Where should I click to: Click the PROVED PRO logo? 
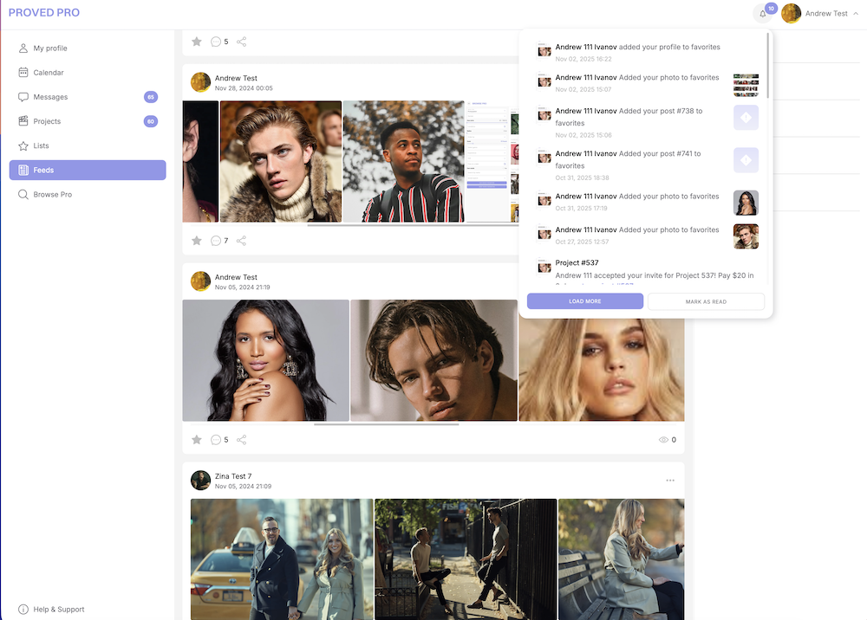tap(44, 12)
